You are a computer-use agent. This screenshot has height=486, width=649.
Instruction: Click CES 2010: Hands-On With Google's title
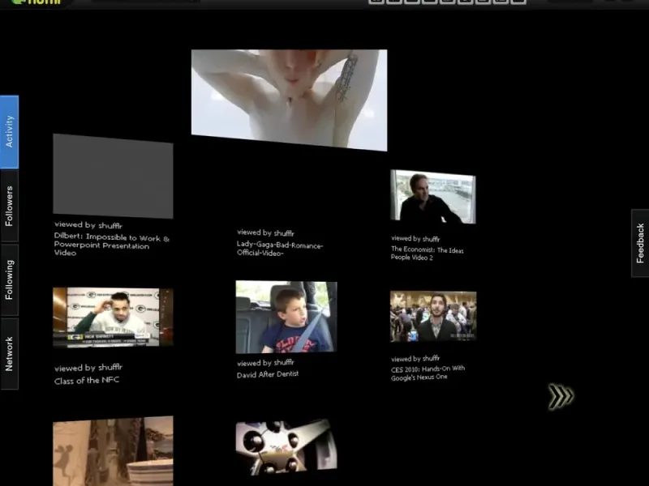[x=428, y=373]
